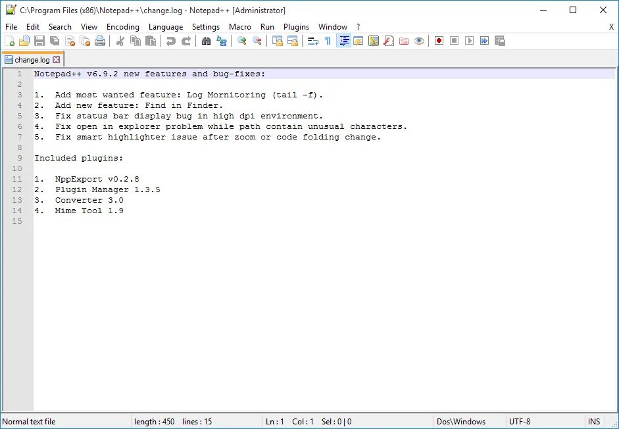
Task: Open the Search menu
Action: 60,27
